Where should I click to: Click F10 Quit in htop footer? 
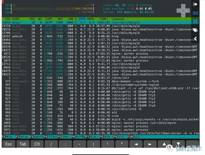[x=134, y=137]
